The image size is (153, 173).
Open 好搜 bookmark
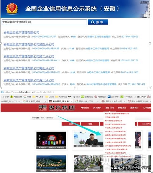click(x=28, y=97)
